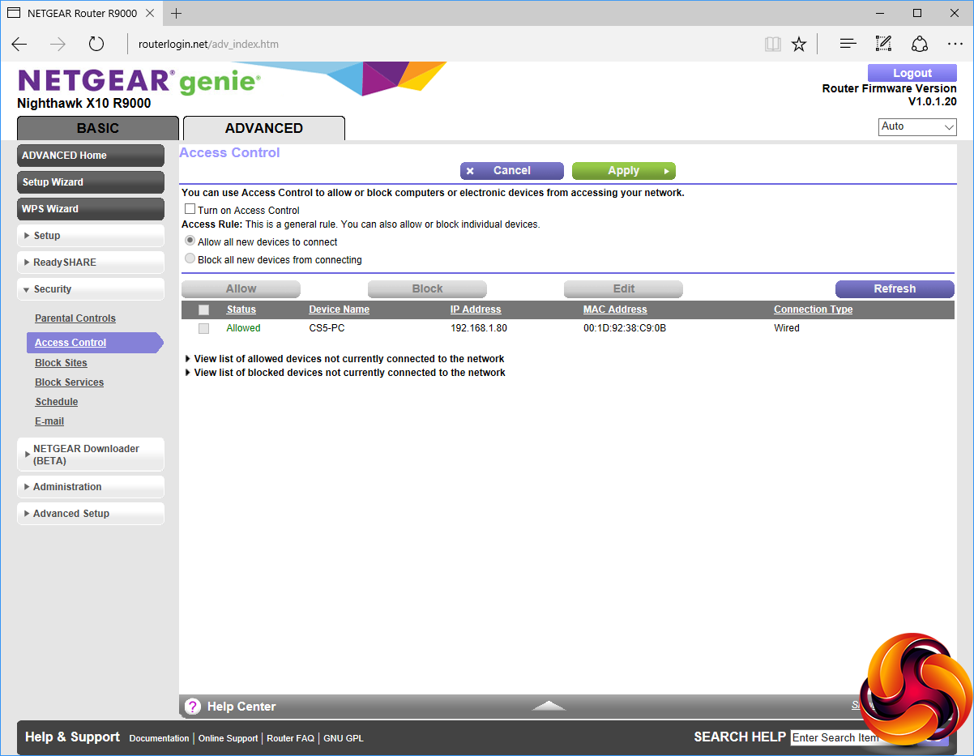Open the browser Hub menu
Viewport: 974px width, 756px height.
(x=848, y=44)
